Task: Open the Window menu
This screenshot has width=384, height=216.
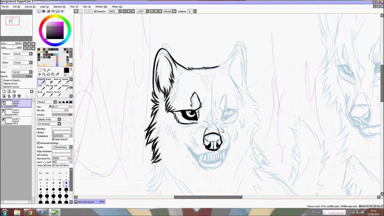Action: click(101, 7)
